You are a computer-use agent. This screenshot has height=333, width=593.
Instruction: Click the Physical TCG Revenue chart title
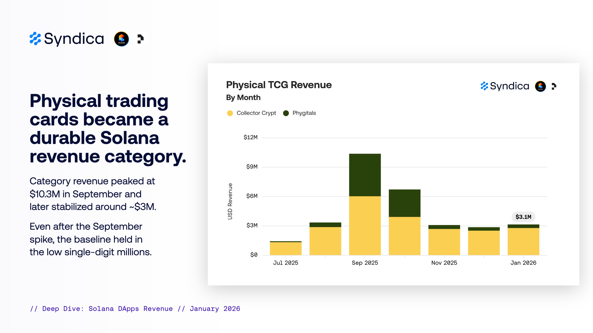279,85
